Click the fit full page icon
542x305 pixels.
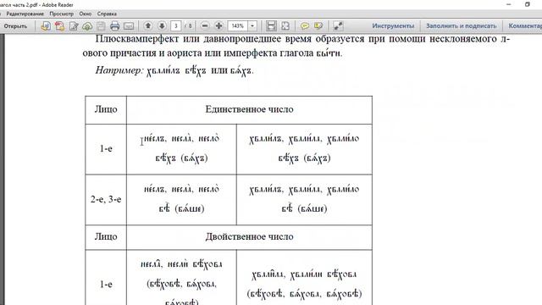click(285, 26)
